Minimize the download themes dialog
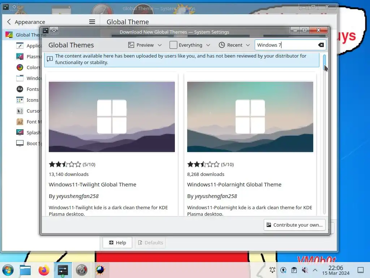Image resolution: width=370 pixels, height=278 pixels. point(295,30)
